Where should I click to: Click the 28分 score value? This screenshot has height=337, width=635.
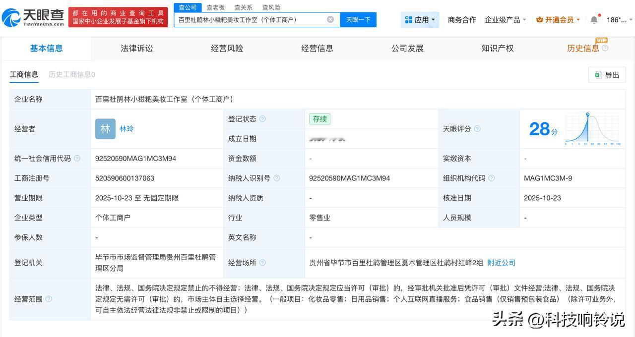tap(543, 129)
